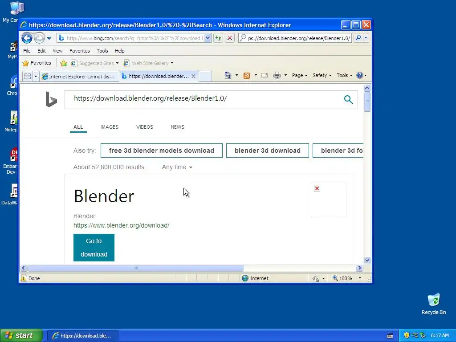456x342 pixels.
Task: Click the horizontal scrollbar right arrow
Action: pyautogui.click(x=359, y=268)
